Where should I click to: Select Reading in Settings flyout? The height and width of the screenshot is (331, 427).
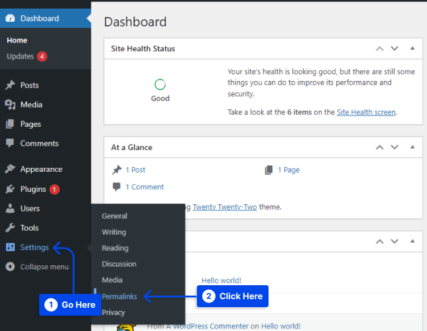(115, 248)
